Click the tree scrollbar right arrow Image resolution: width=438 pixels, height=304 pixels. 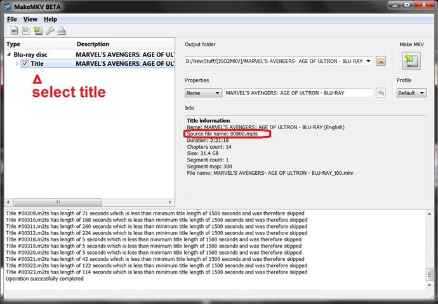(170, 202)
